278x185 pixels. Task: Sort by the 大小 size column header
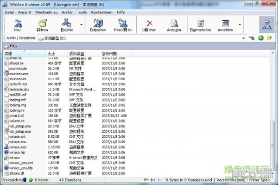coord(57,54)
